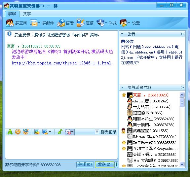The width and height of the screenshot is (190, 177).
Task: Collapse the 公告 panel triangle
Action: pyautogui.click(x=122, y=34)
